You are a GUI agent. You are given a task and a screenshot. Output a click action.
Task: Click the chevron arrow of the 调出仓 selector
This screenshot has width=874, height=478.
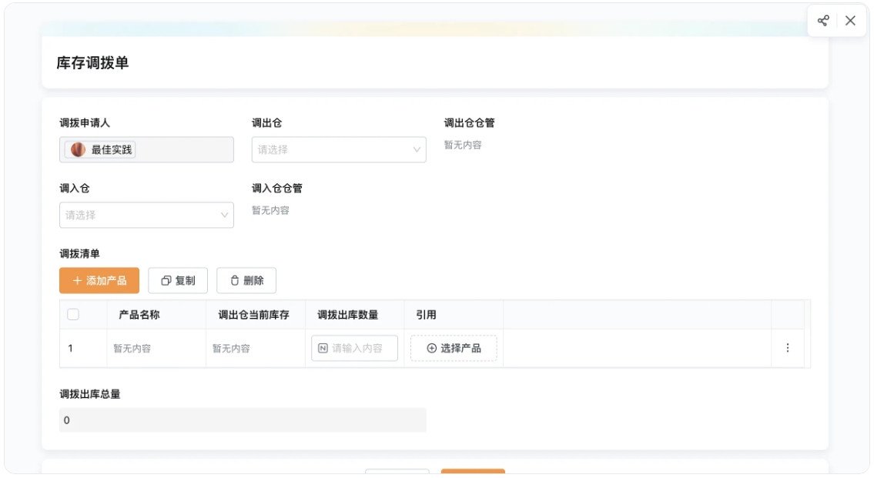click(417, 149)
